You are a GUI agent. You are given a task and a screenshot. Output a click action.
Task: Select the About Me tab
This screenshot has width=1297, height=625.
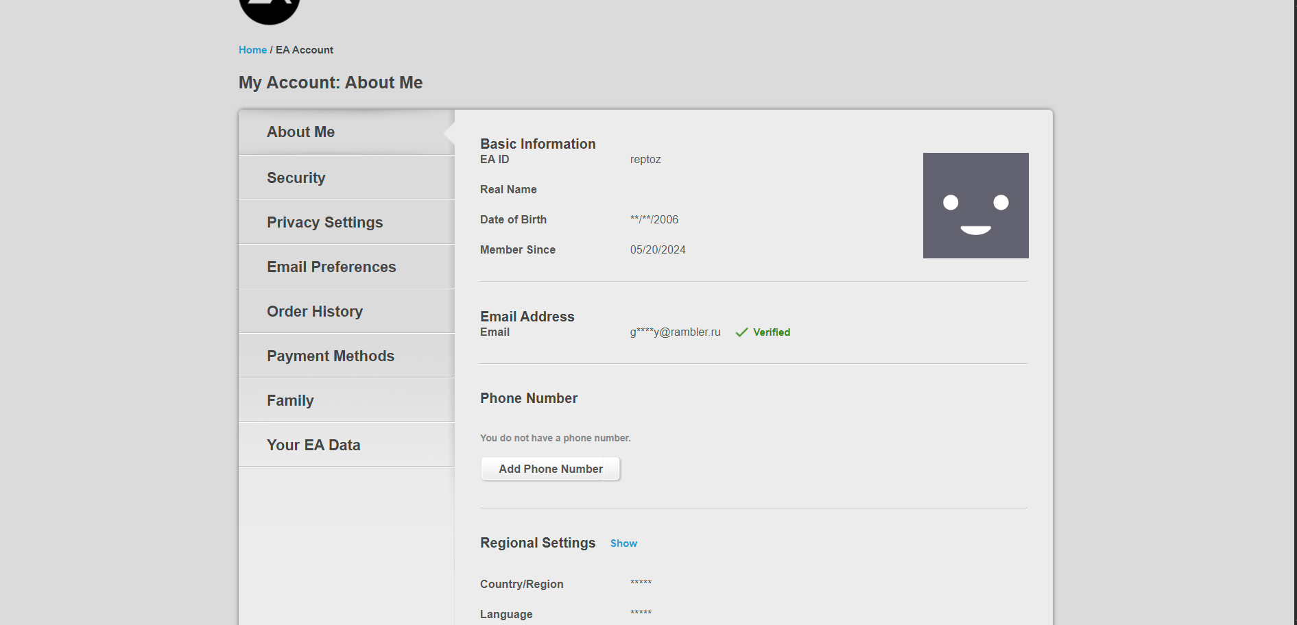pos(346,132)
